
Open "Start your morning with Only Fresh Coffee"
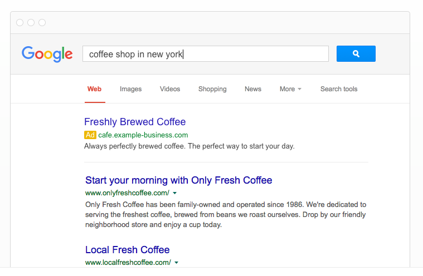click(x=178, y=180)
